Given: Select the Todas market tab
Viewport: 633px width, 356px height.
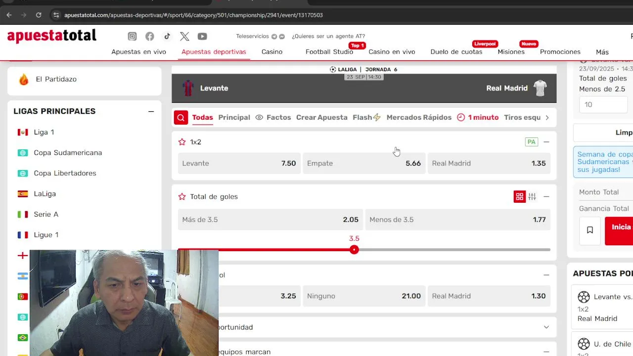Looking at the screenshot, I should pos(202,118).
